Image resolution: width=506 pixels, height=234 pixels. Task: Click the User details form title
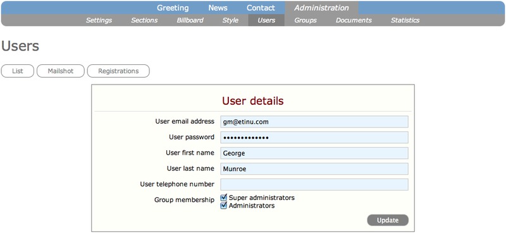pos(252,101)
